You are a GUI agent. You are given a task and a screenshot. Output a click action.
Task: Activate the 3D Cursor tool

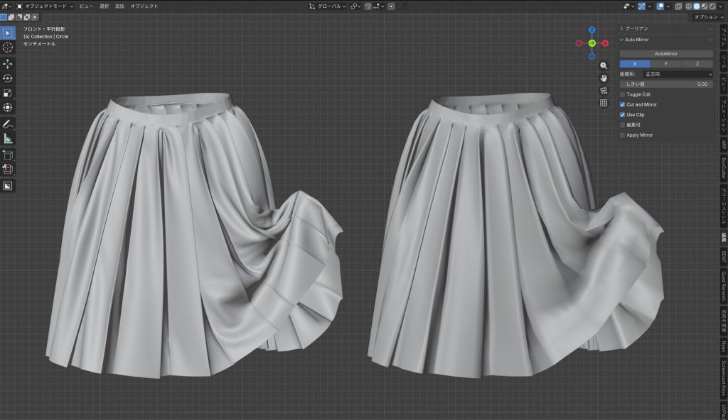(x=8, y=48)
